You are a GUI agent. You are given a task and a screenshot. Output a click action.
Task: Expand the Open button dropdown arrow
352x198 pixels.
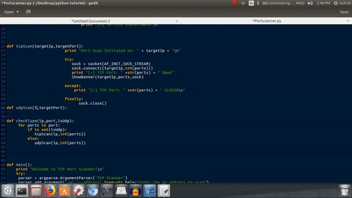pyautogui.click(x=18, y=12)
